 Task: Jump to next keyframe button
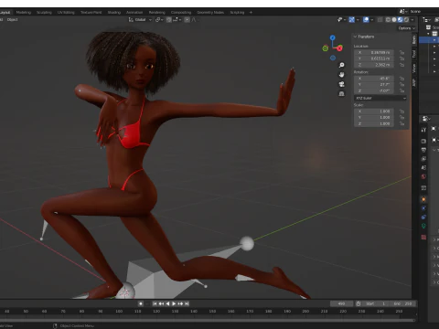click(x=180, y=303)
